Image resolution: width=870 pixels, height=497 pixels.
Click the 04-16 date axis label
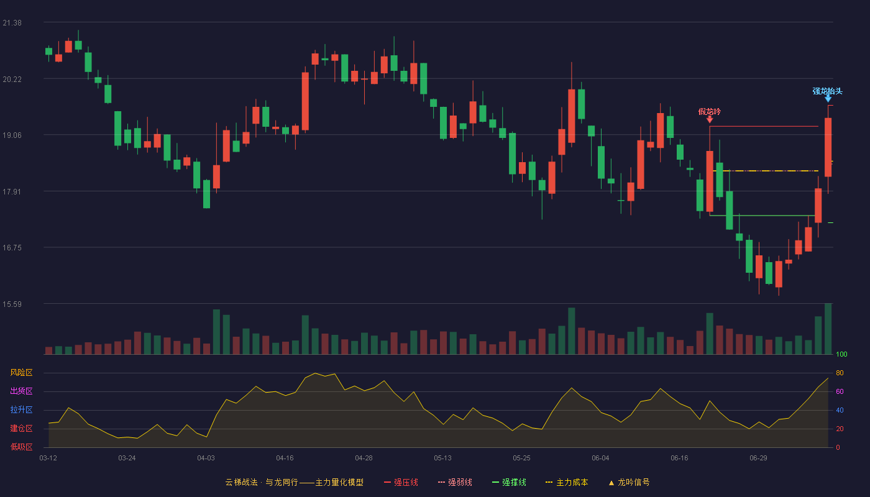point(285,458)
